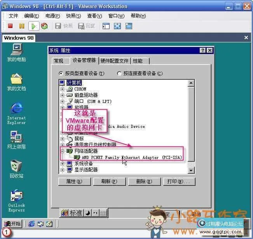This screenshot has height=239, width=253.
Task: Toggle IME punctuation icon
Action: [x=95, y=213]
